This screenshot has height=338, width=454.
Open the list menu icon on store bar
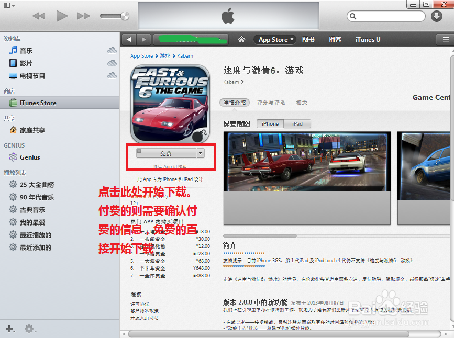pos(446,40)
